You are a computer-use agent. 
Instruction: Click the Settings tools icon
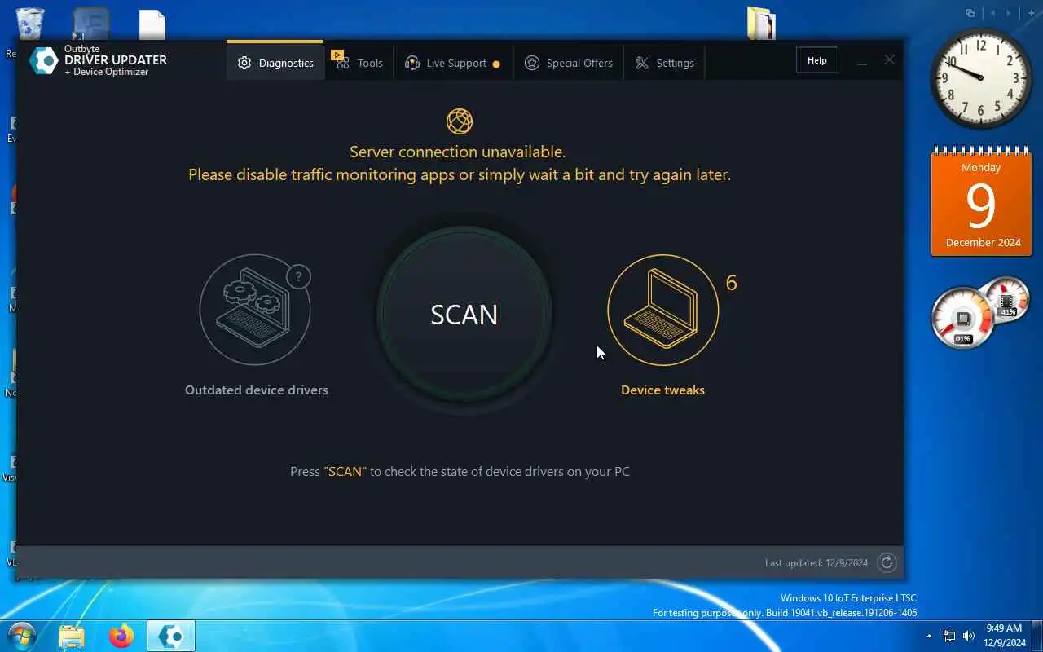pyautogui.click(x=642, y=63)
